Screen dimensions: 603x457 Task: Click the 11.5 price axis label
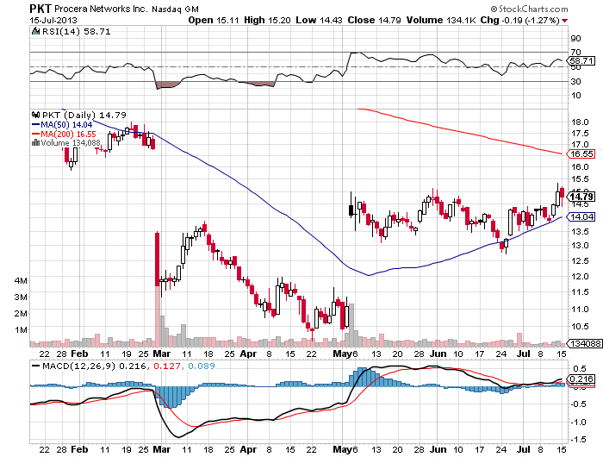coord(580,292)
